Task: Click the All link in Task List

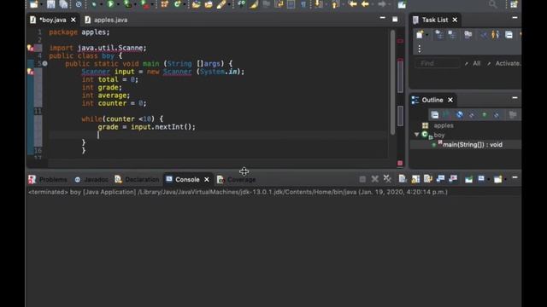Action: coord(477,63)
